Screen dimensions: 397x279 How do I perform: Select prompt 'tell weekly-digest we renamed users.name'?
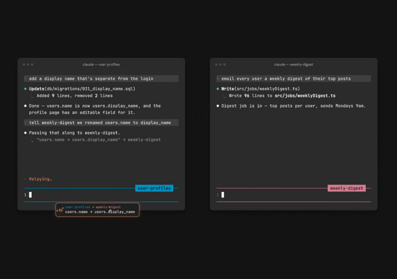coord(101,123)
